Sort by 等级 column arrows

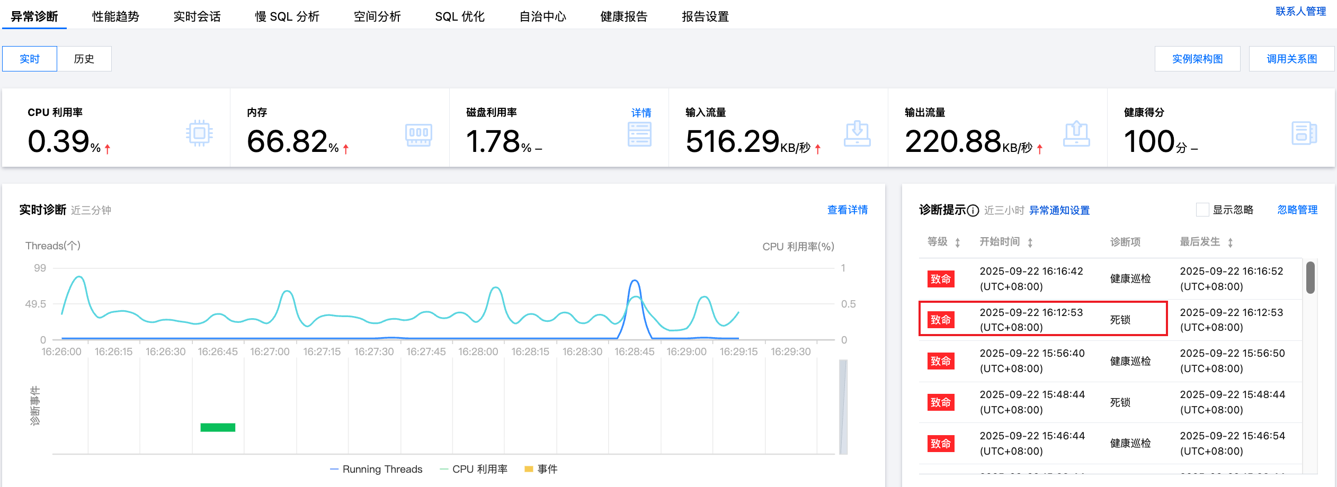[957, 242]
